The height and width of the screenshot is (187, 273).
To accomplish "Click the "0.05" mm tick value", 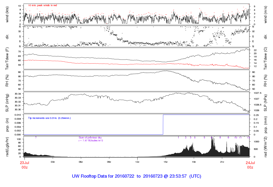I will tap(256, 131).
